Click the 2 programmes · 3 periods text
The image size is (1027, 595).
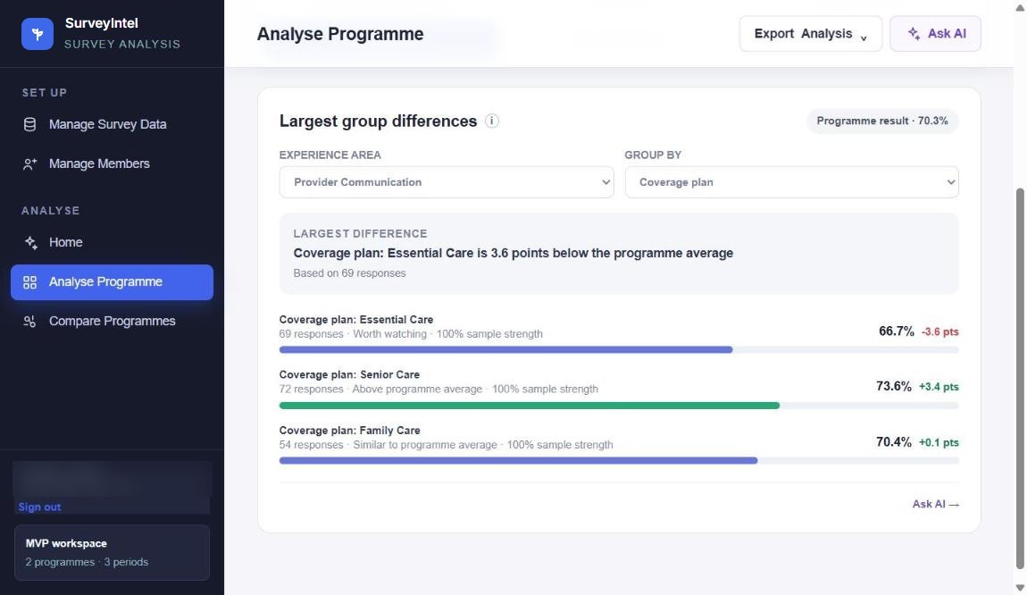[x=87, y=562]
